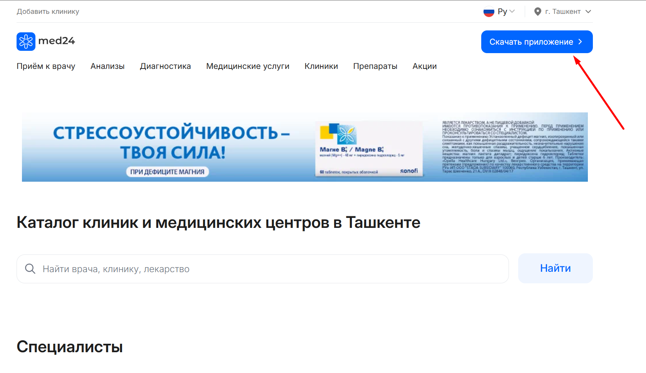Click the Скачать приложение button
Viewport: 646px width, 373px height.
pyautogui.click(x=537, y=42)
